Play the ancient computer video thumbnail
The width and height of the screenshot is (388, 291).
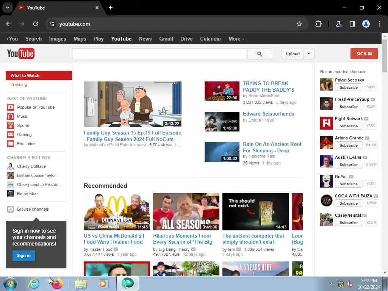click(255, 212)
